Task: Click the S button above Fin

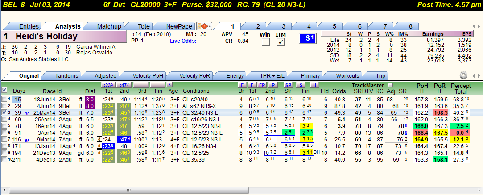Action: tap(301, 85)
